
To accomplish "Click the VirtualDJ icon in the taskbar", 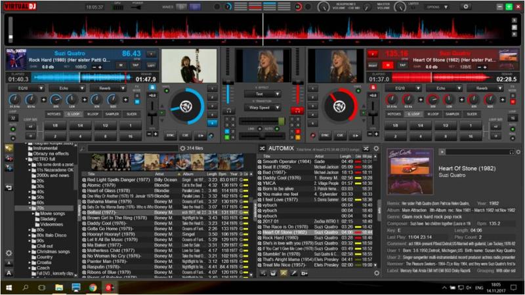I will point(110,287).
